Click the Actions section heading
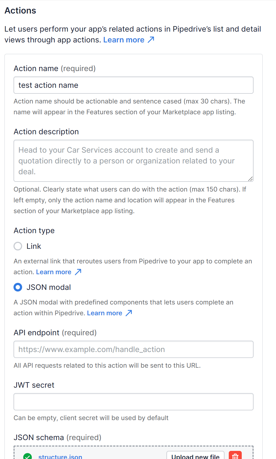The width and height of the screenshot is (276, 459). 20,10
